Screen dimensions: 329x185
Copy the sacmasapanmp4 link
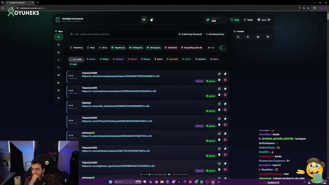[x=225, y=74]
